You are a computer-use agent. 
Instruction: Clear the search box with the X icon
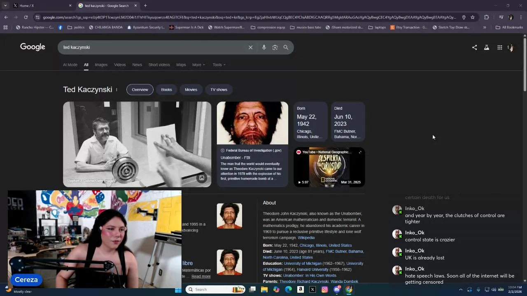[x=250, y=47]
